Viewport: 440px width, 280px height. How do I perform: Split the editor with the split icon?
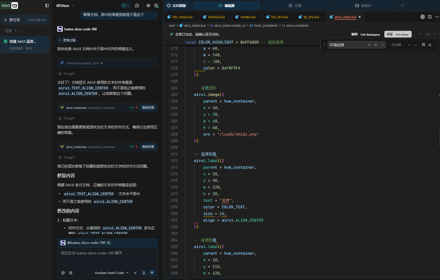point(430,17)
